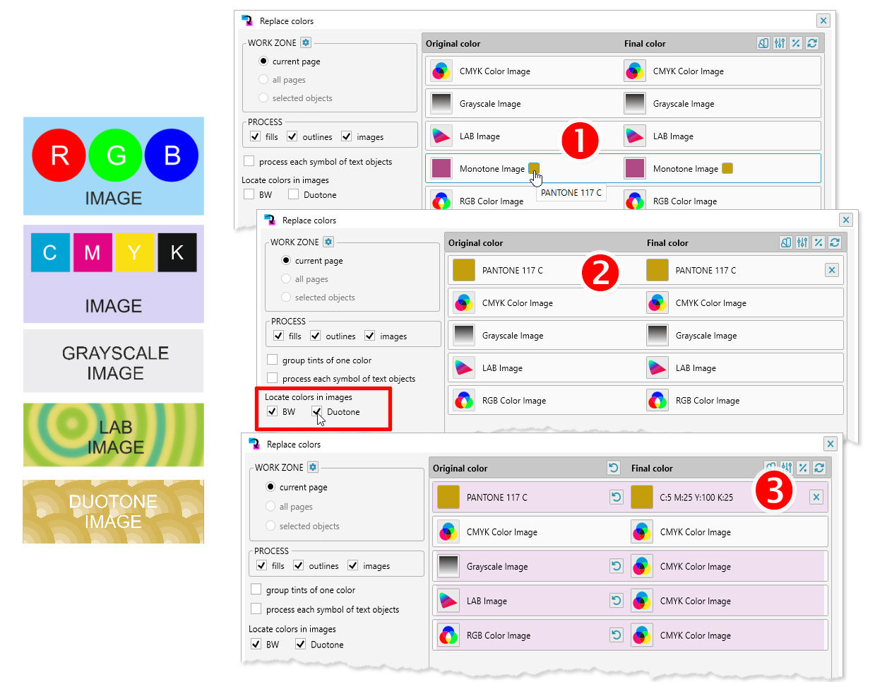
Task: Select current page radio in top window
Action: (x=263, y=61)
